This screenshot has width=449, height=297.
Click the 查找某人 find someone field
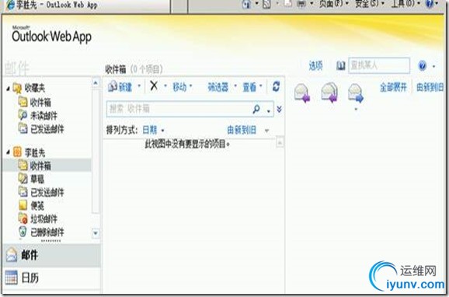point(379,65)
